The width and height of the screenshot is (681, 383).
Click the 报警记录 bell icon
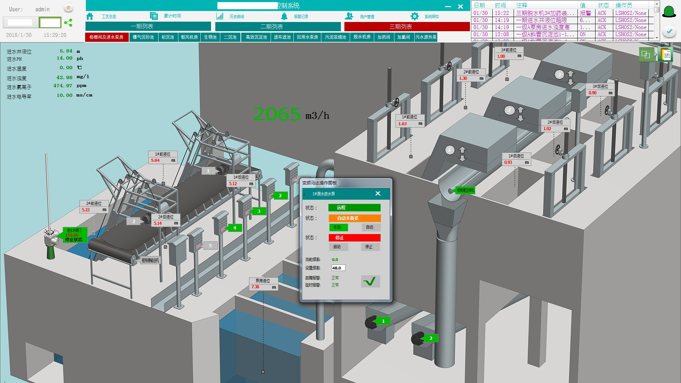click(x=284, y=16)
